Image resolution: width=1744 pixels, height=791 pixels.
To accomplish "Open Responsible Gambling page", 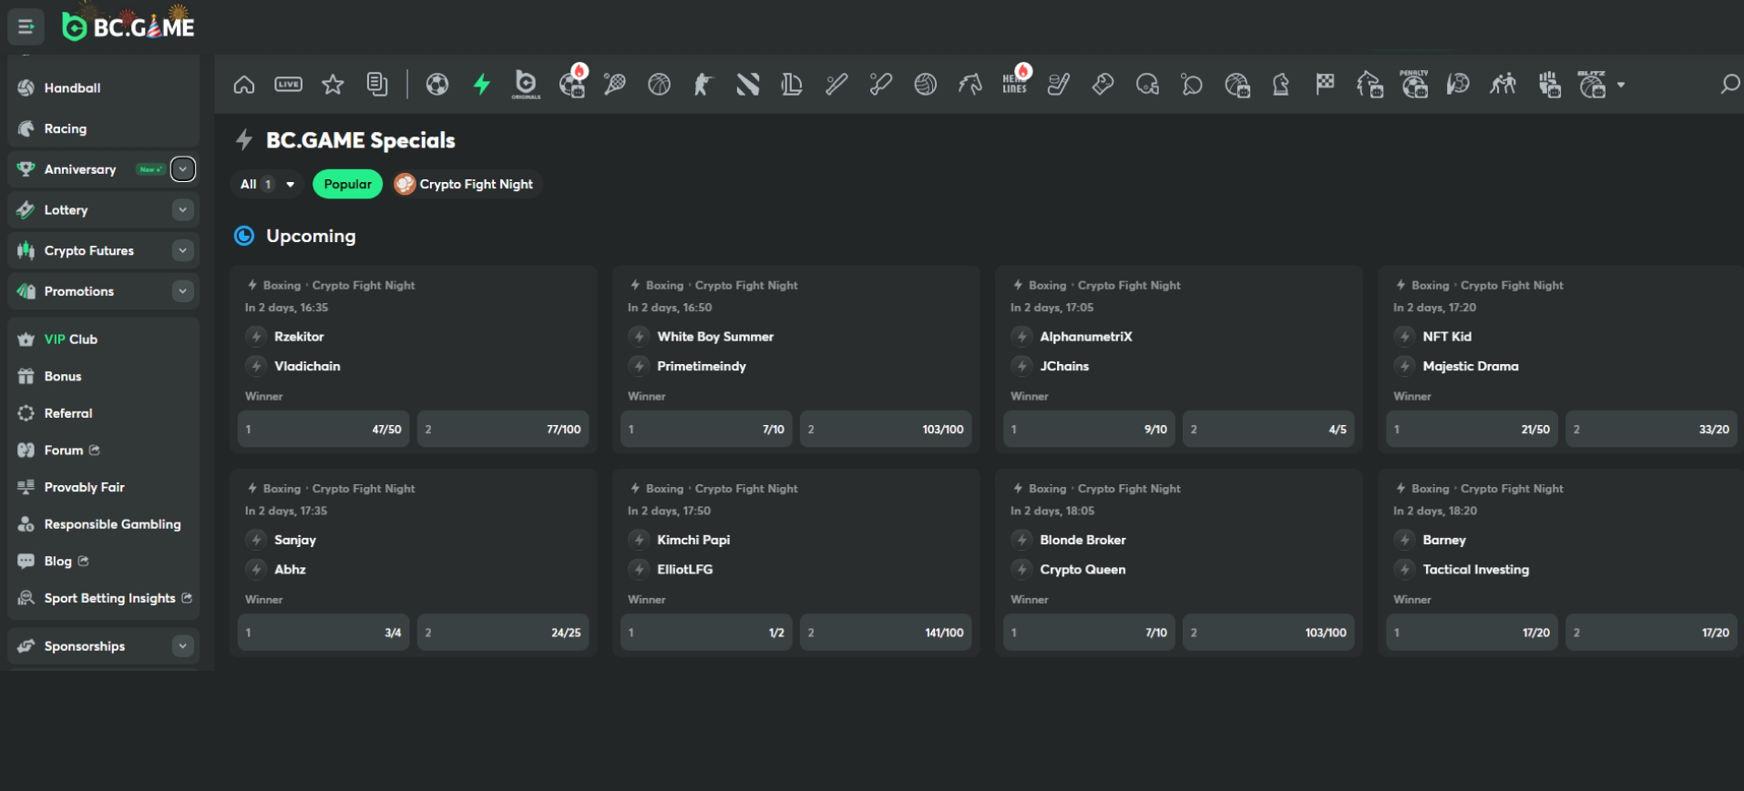I will [x=112, y=524].
